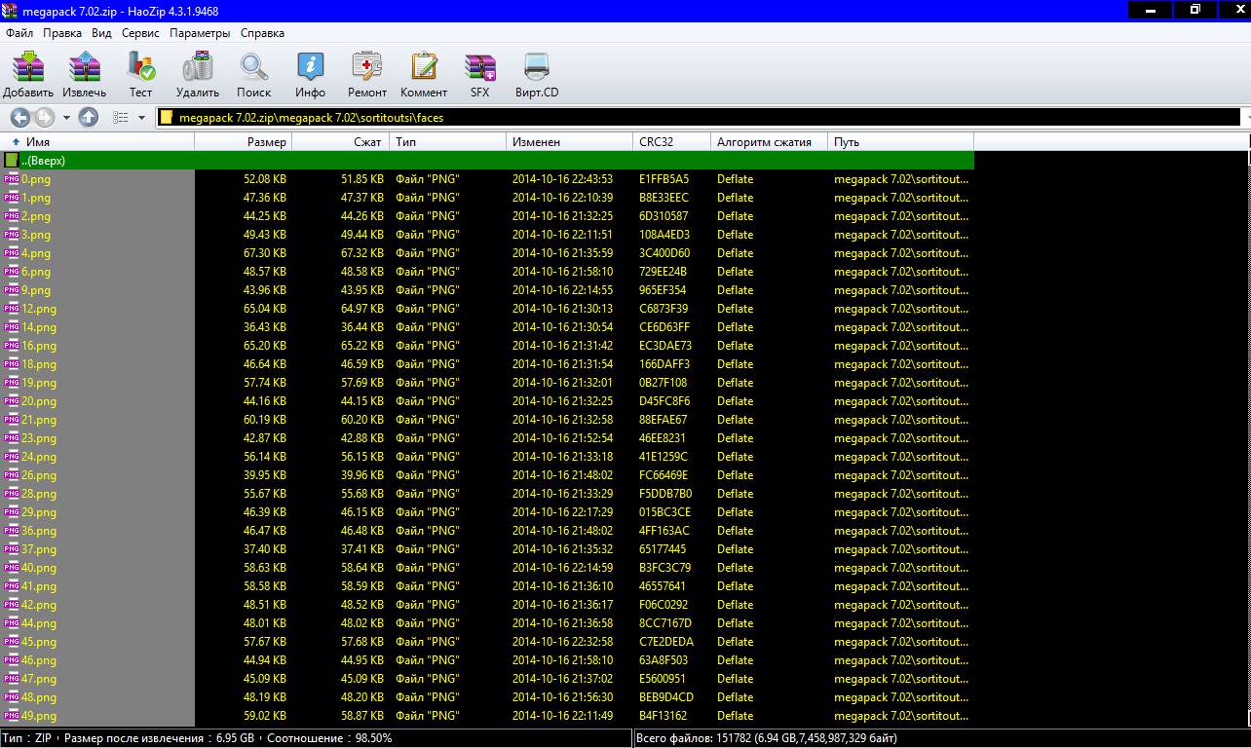This screenshot has height=748, width=1251.
Task: Open Поиск (Search) magnifier tool
Action: [x=254, y=68]
